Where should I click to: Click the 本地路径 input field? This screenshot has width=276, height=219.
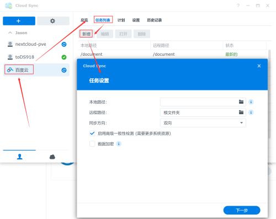[199, 102]
